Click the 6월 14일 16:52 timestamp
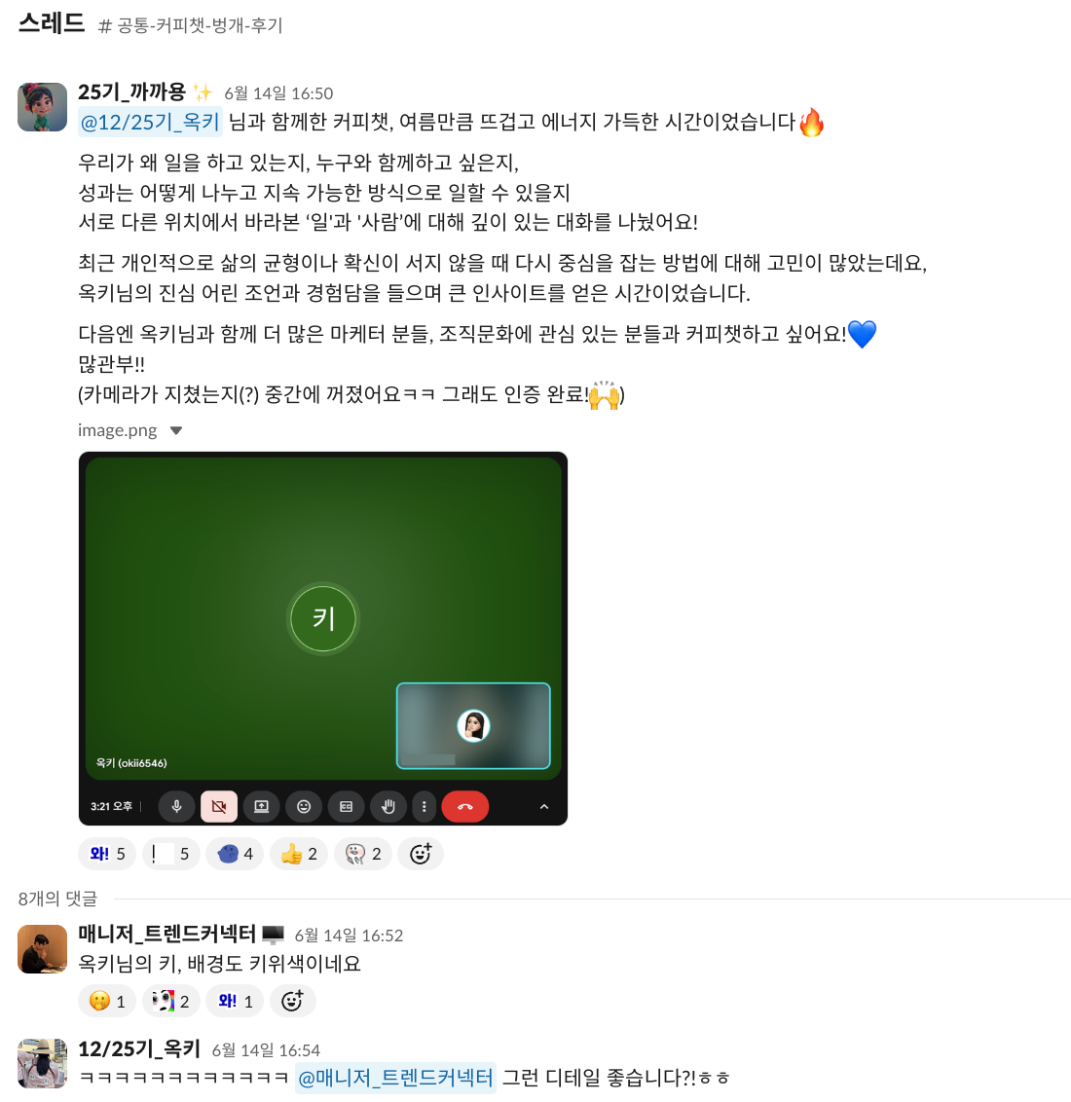This screenshot has width=1071, height=1102. 349,936
